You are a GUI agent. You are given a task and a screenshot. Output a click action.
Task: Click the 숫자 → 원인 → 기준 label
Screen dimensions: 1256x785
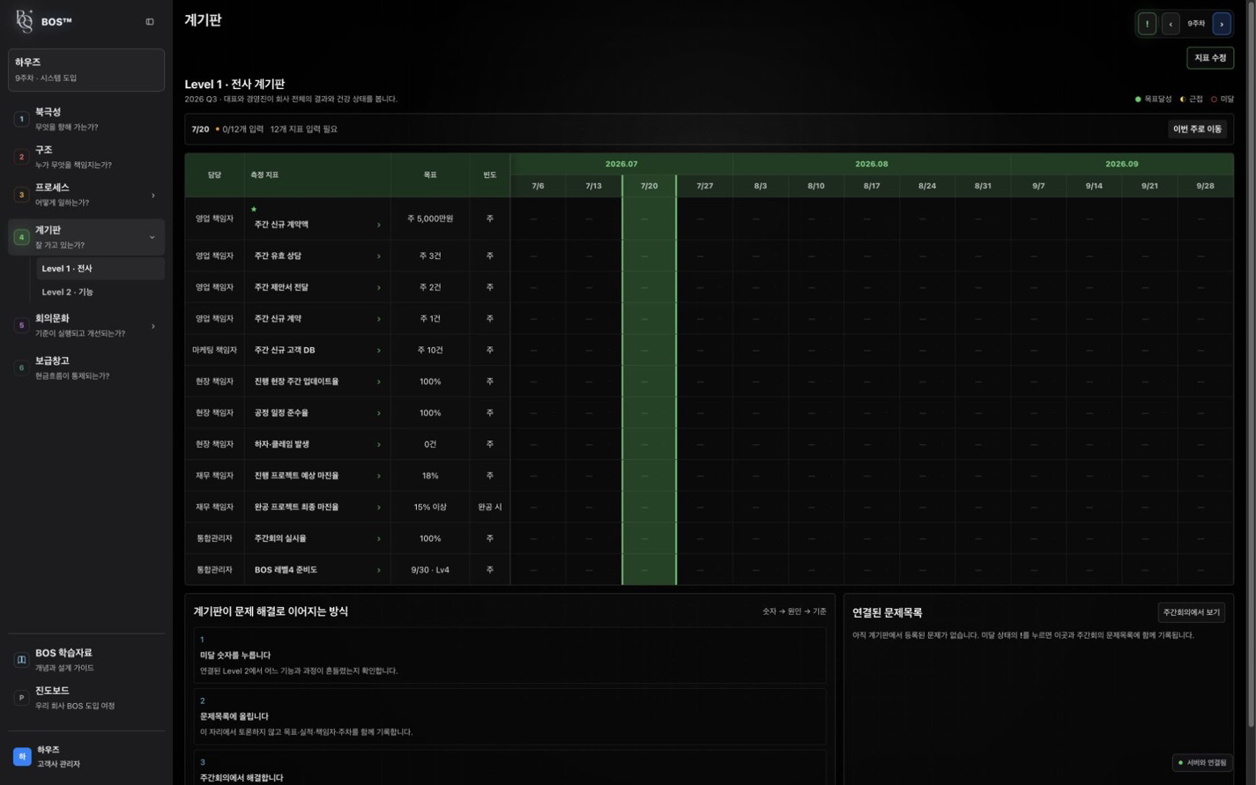[x=794, y=611]
